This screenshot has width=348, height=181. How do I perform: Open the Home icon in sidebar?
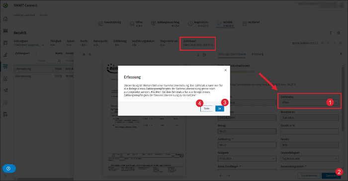coord(5,19)
